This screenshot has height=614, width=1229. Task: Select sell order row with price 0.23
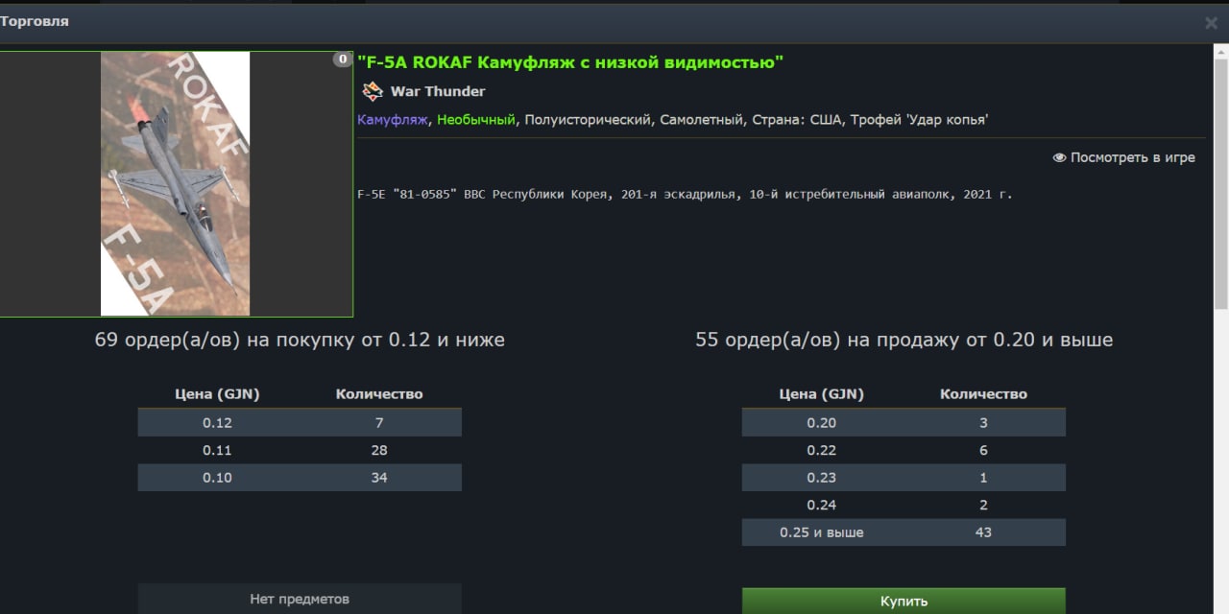pyautogui.click(x=904, y=477)
